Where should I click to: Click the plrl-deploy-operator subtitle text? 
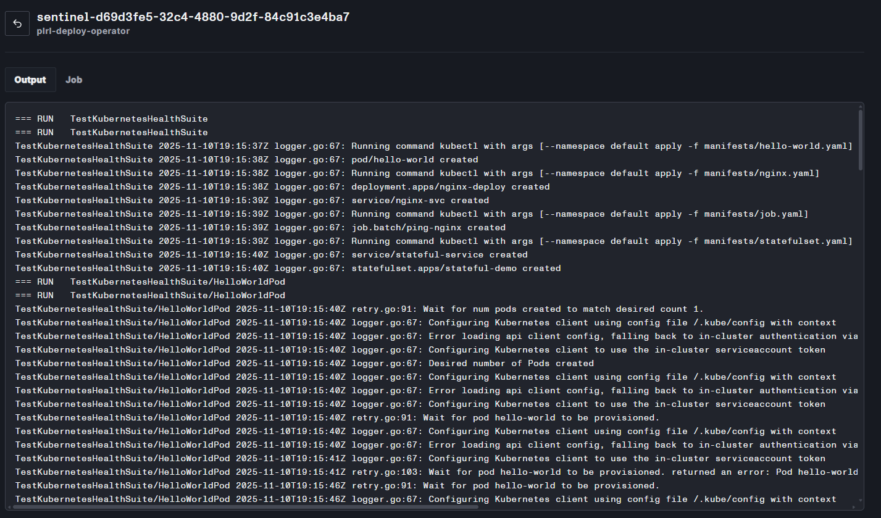click(x=83, y=31)
